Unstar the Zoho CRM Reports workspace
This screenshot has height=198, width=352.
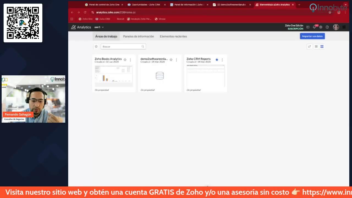pos(217,60)
